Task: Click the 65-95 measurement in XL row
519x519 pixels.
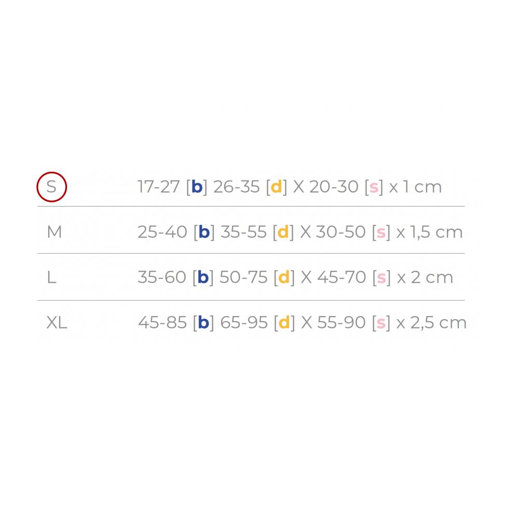Action: coord(244,322)
